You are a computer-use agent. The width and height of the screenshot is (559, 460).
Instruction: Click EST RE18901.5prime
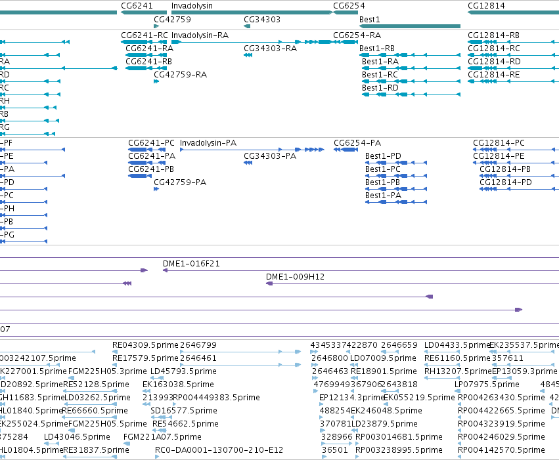(x=384, y=371)
